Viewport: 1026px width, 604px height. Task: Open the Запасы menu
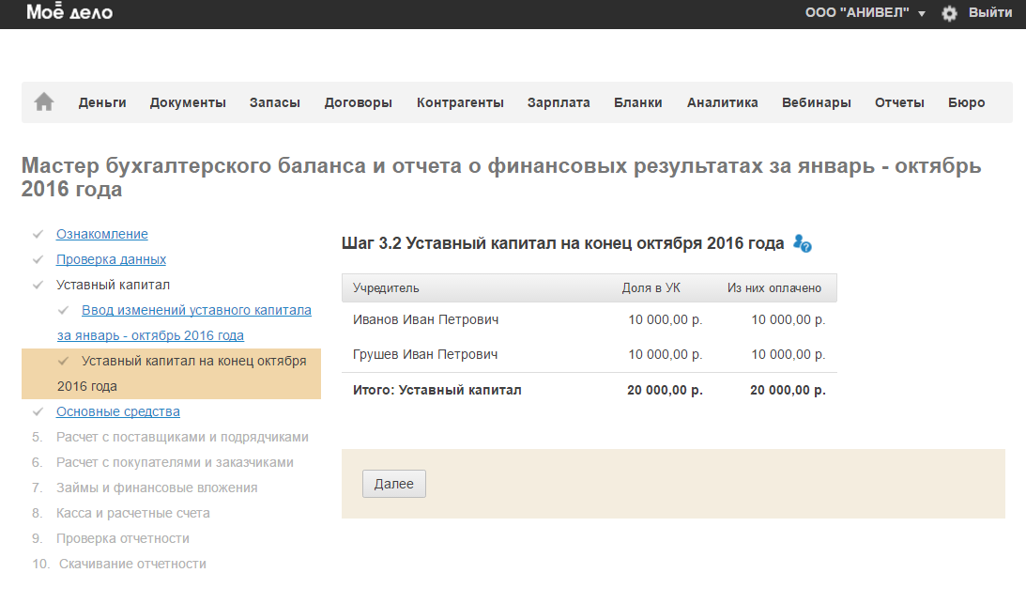coord(275,102)
